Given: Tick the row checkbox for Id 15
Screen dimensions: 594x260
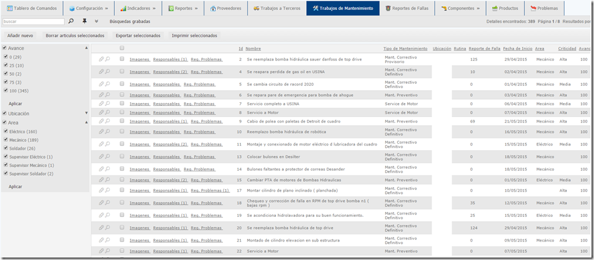Looking at the screenshot, I should coord(122,180).
